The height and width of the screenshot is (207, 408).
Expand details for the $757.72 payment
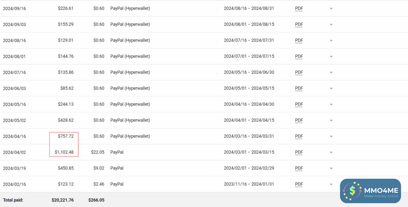tap(331, 136)
